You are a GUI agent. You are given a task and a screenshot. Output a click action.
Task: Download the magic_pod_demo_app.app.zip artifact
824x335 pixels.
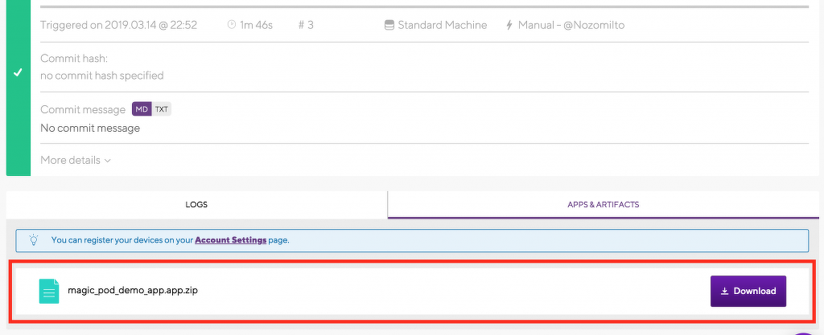pos(748,291)
